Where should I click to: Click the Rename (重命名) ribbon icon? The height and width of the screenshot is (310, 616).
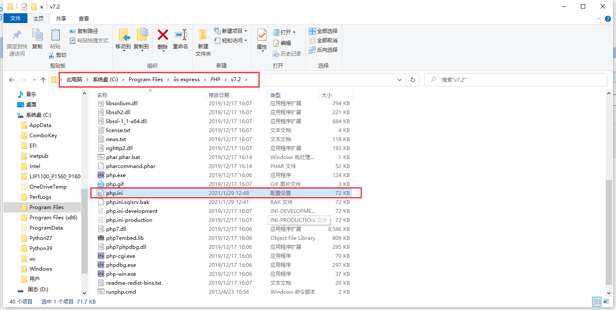click(x=181, y=35)
